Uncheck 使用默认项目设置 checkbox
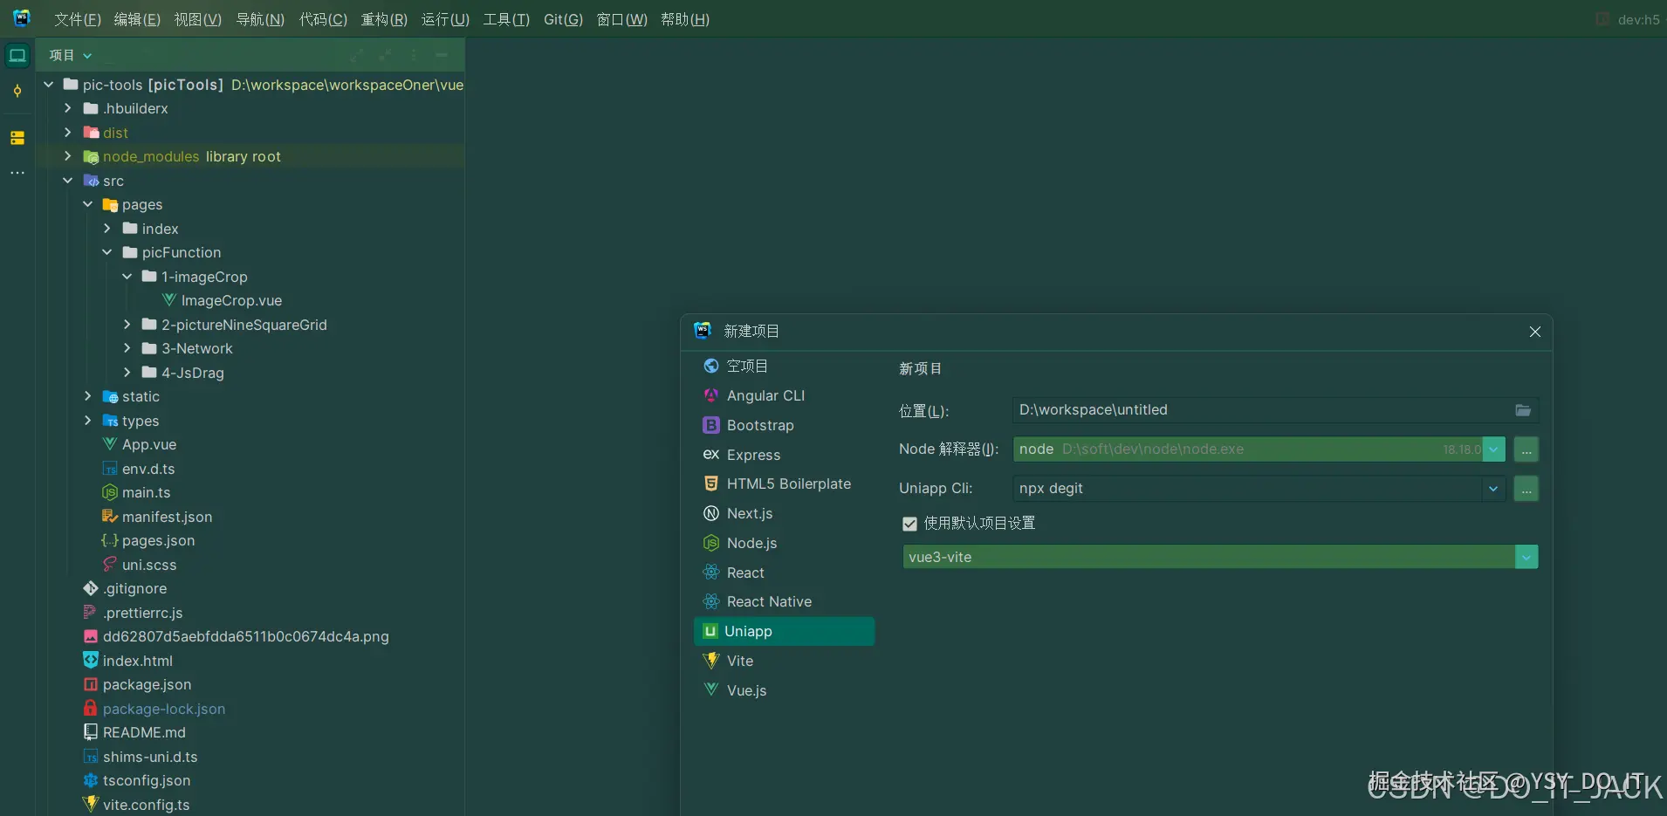This screenshot has width=1667, height=816. 909,524
